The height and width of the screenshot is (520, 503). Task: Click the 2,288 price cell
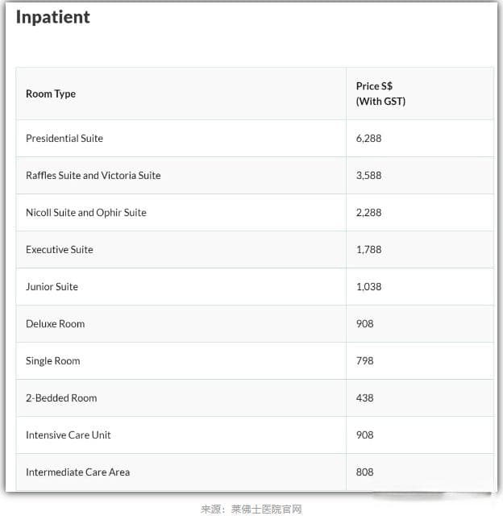coord(368,213)
